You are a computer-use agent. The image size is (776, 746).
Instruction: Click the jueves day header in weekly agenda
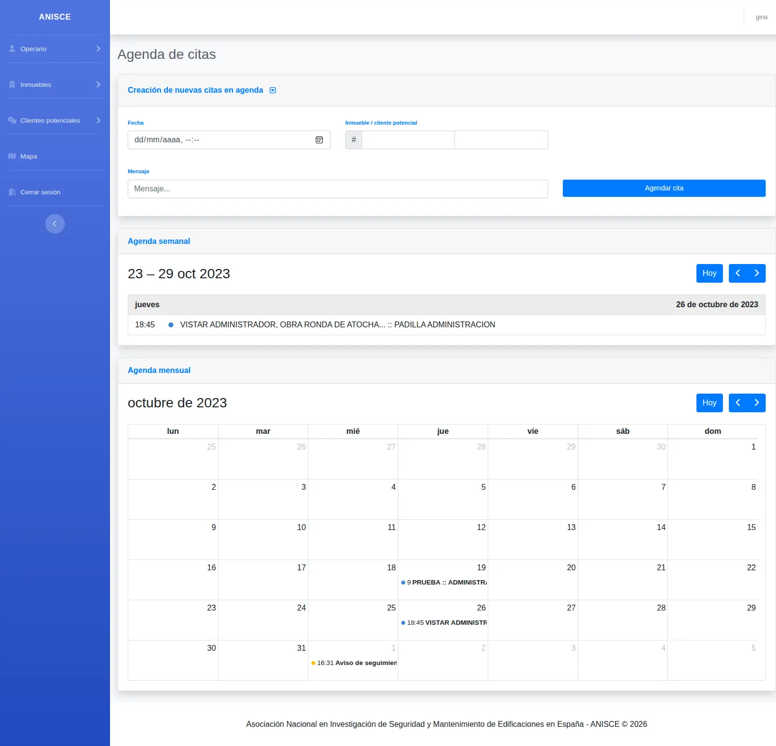tap(147, 305)
